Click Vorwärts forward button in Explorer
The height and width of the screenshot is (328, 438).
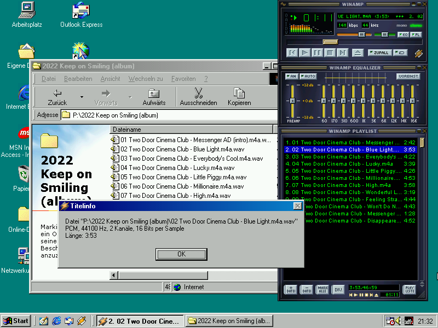point(106,97)
